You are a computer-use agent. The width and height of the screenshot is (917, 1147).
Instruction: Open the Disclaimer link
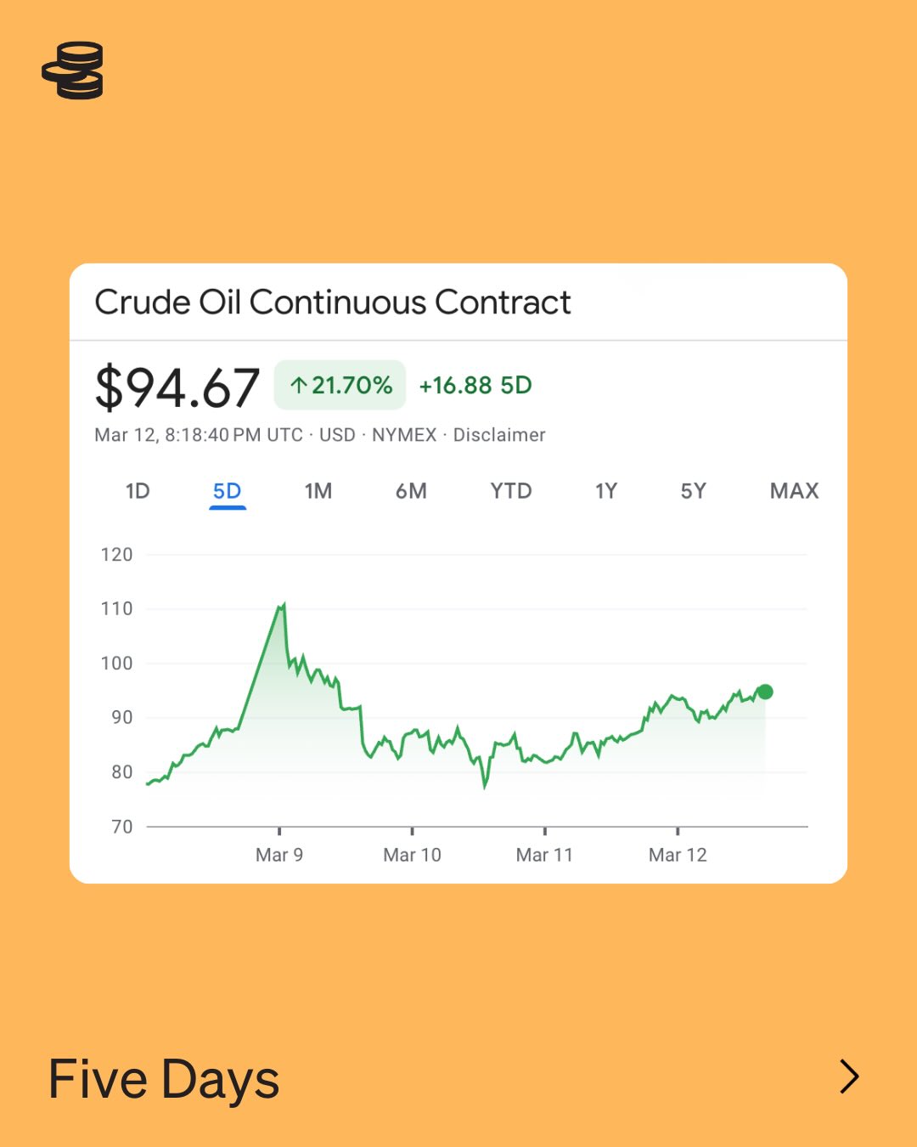[499, 435]
